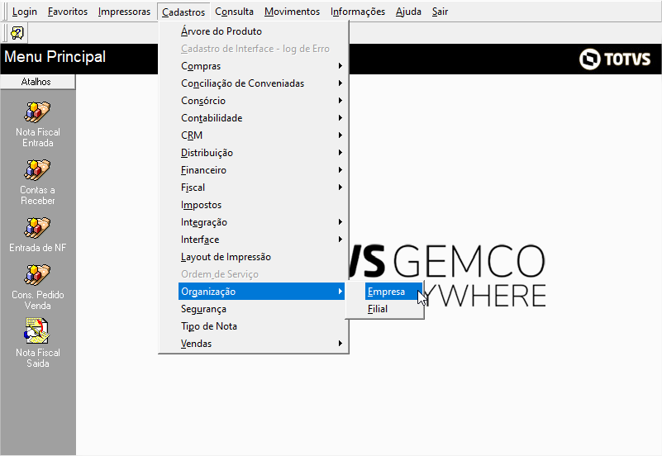
Task: Select the Segurança menu entry
Action: (262, 309)
